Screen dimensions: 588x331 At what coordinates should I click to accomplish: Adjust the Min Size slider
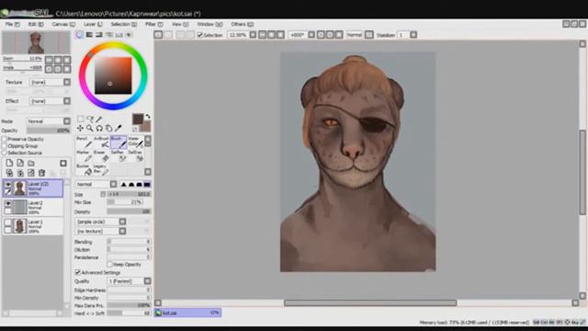pos(125,202)
